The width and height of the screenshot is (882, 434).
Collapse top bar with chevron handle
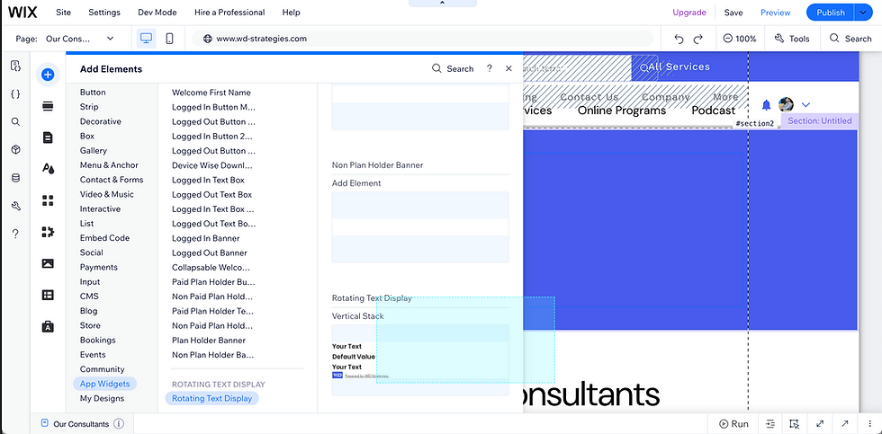click(442, 3)
